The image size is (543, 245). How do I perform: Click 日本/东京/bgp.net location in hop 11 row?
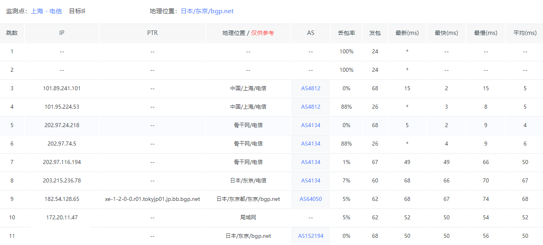(248, 236)
